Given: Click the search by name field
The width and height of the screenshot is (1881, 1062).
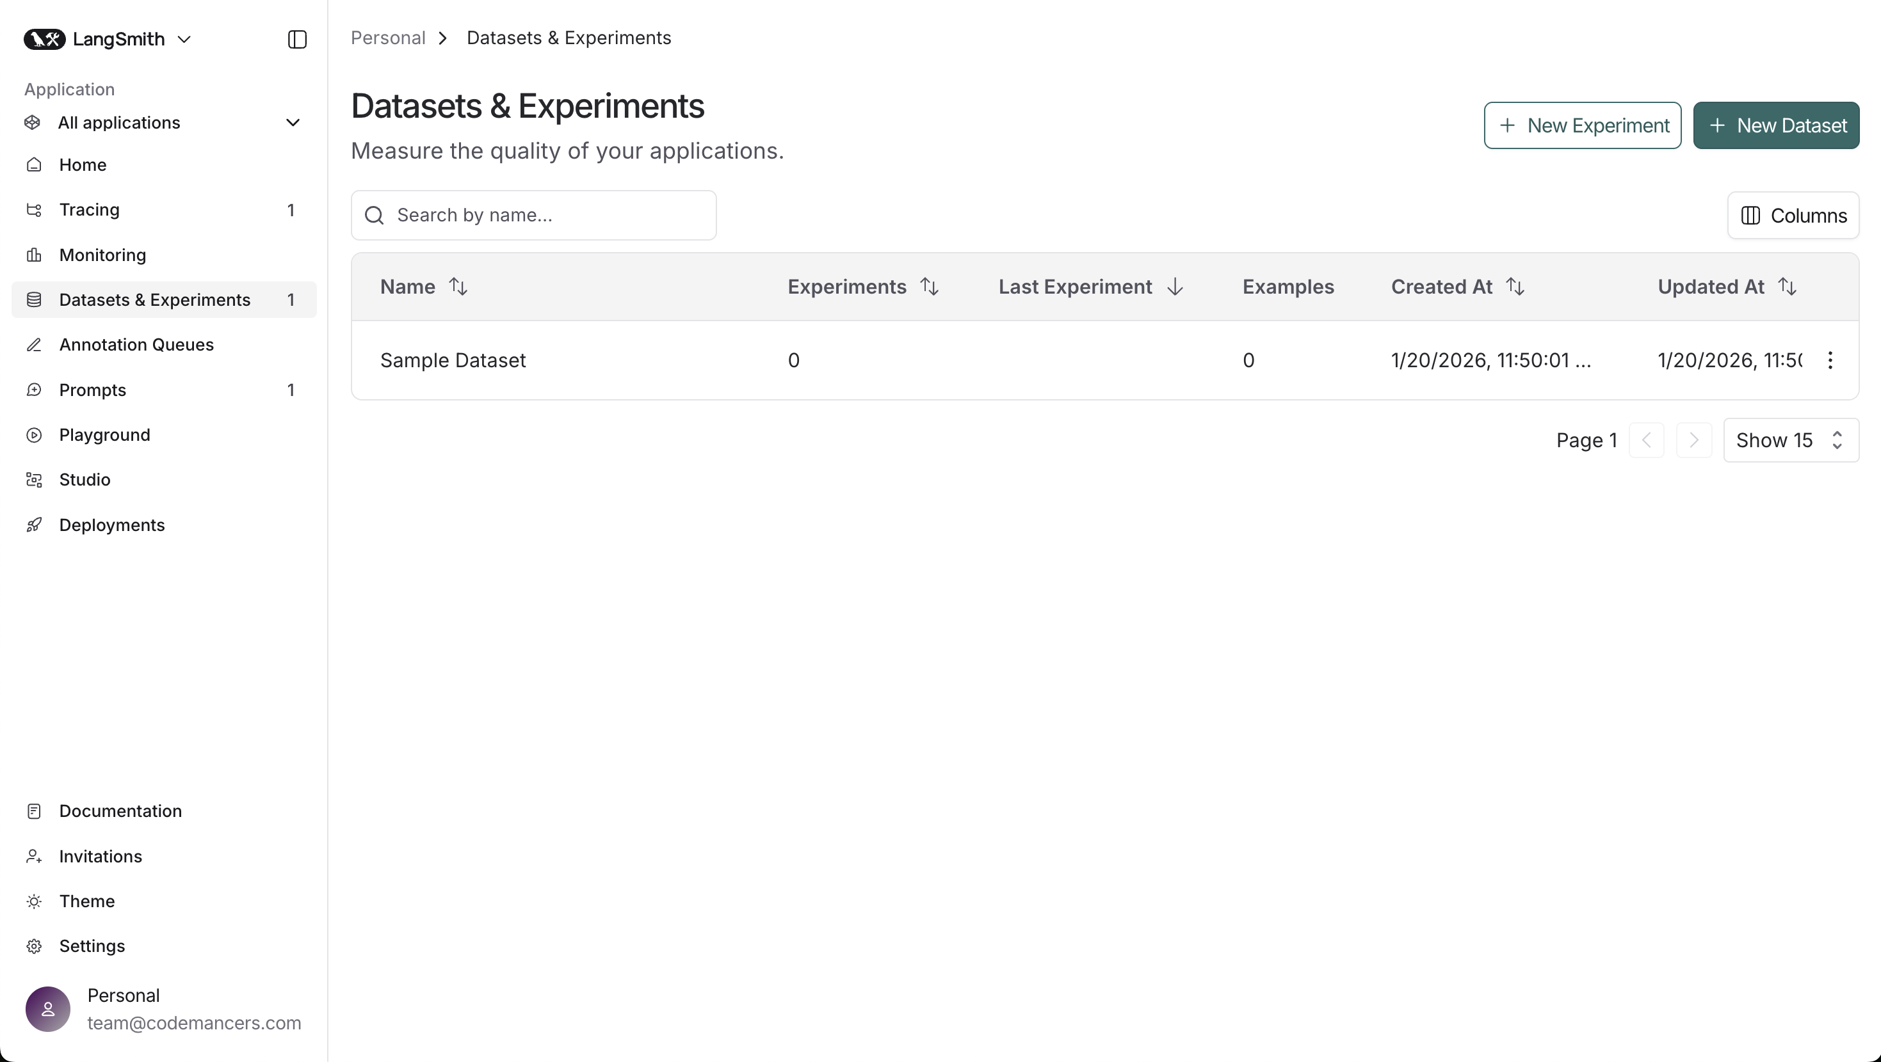Looking at the screenshot, I should [x=533, y=214].
